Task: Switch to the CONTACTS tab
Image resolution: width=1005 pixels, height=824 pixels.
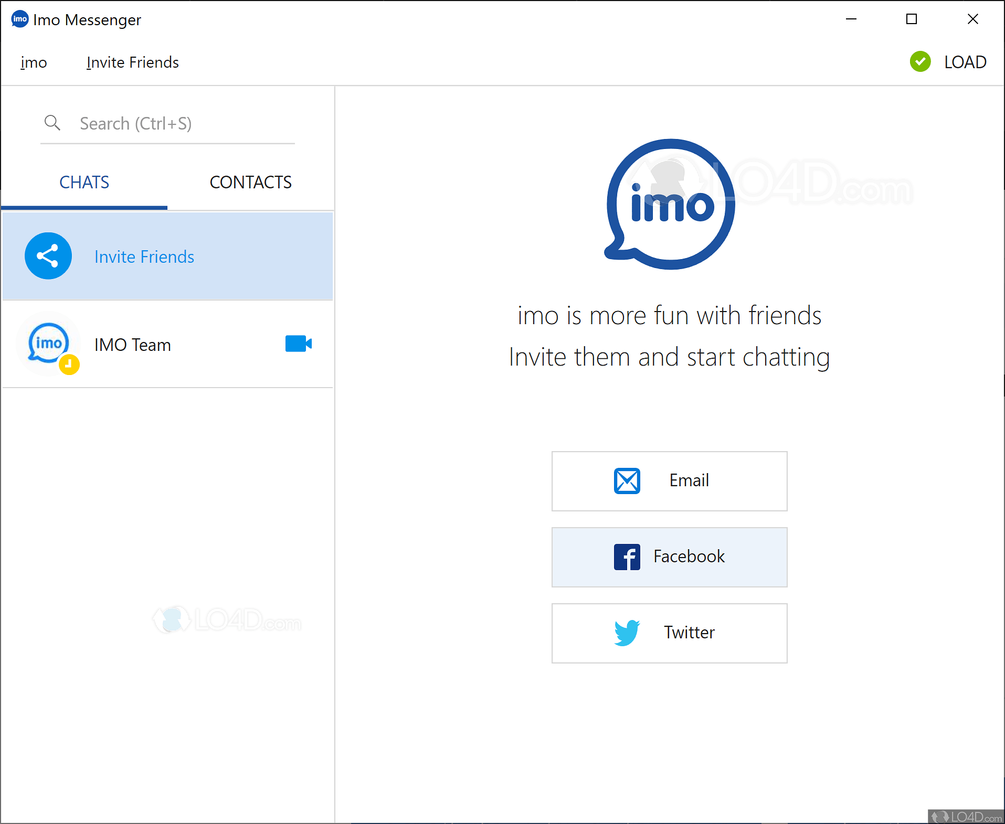Action: tap(250, 182)
